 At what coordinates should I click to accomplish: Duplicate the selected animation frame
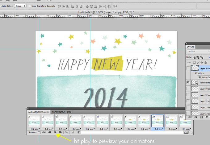coord(73,132)
